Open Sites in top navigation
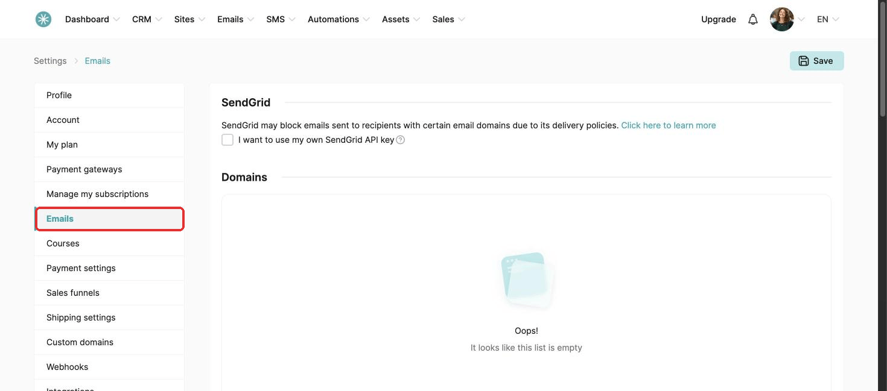Image resolution: width=887 pixels, height=391 pixels. 184,19
